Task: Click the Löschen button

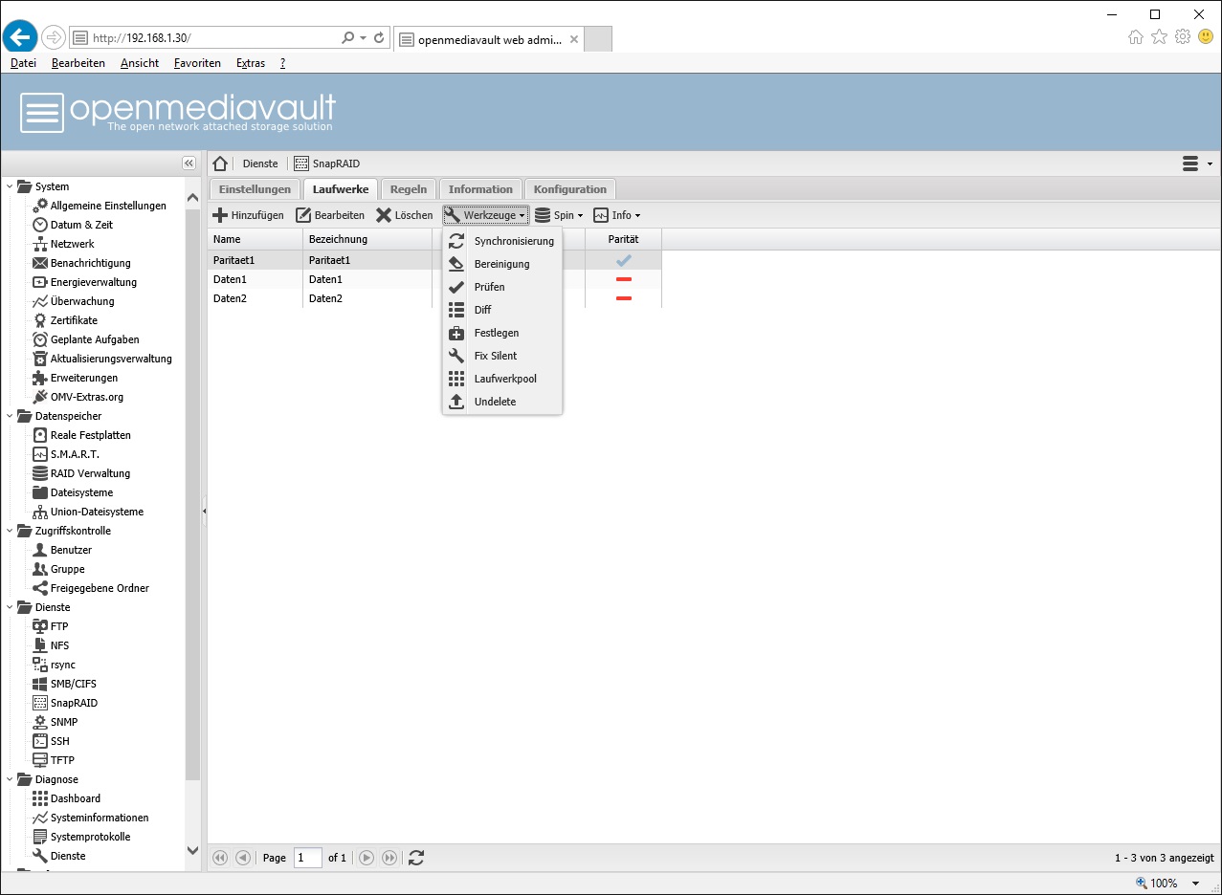Action: 405,215
